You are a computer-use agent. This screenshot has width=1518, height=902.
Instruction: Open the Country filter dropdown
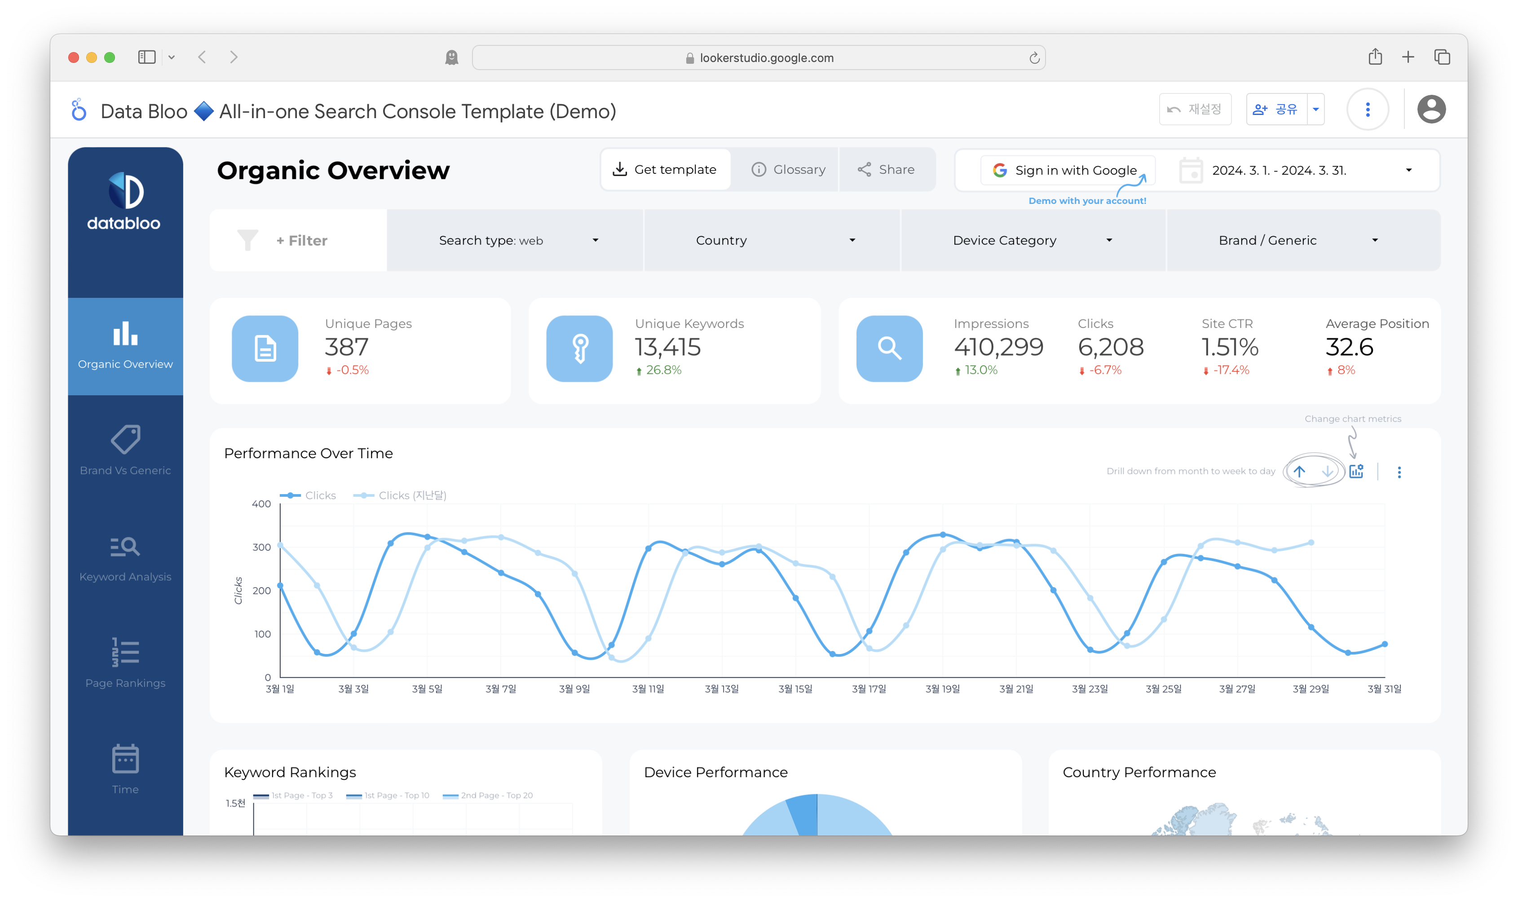772,240
